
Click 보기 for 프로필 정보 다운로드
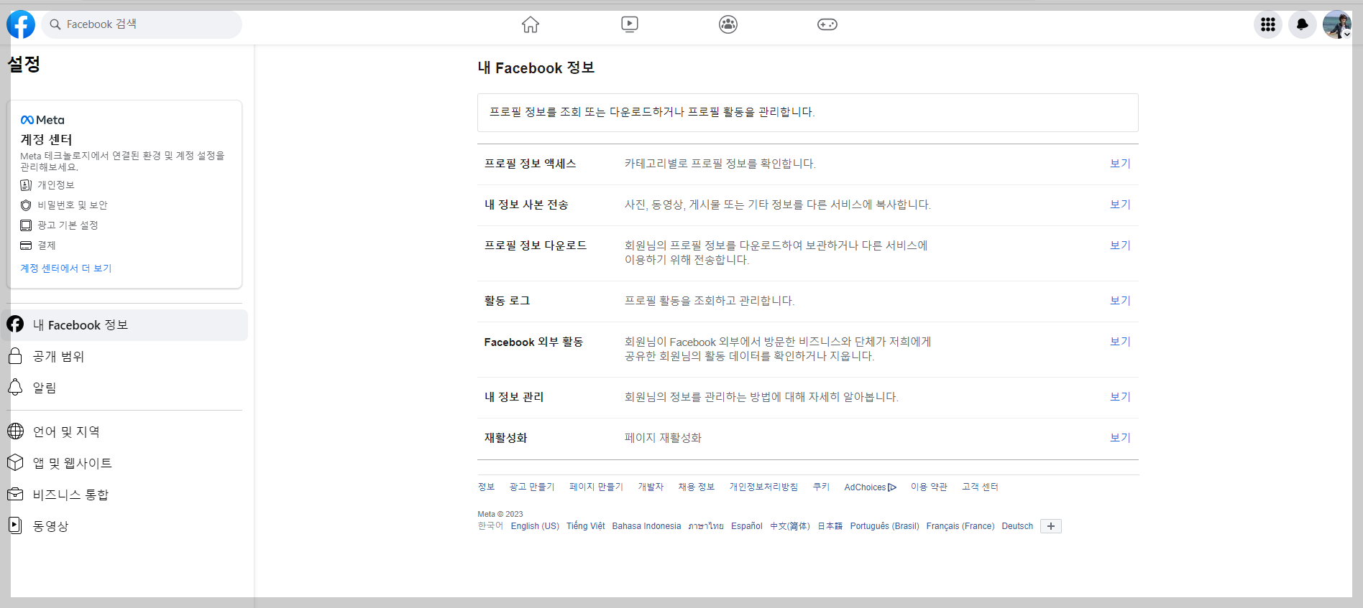(x=1120, y=245)
